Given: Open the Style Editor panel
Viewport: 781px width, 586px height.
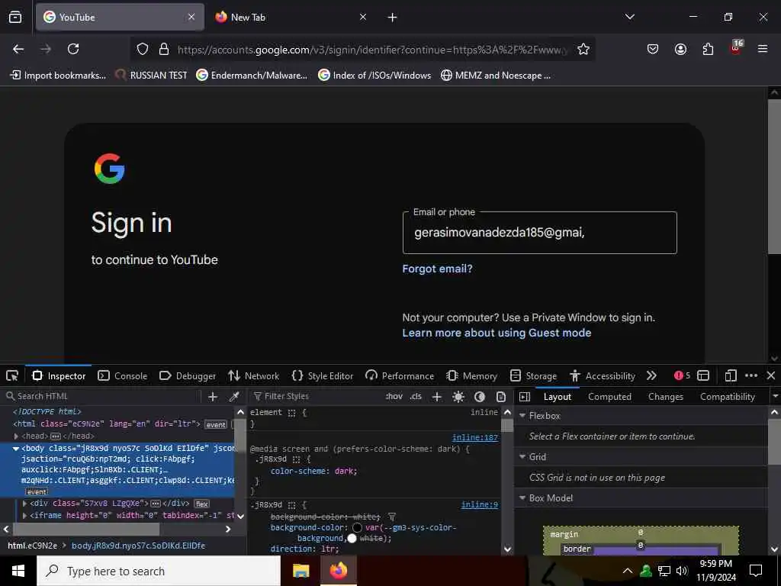Looking at the screenshot, I should pos(323,375).
